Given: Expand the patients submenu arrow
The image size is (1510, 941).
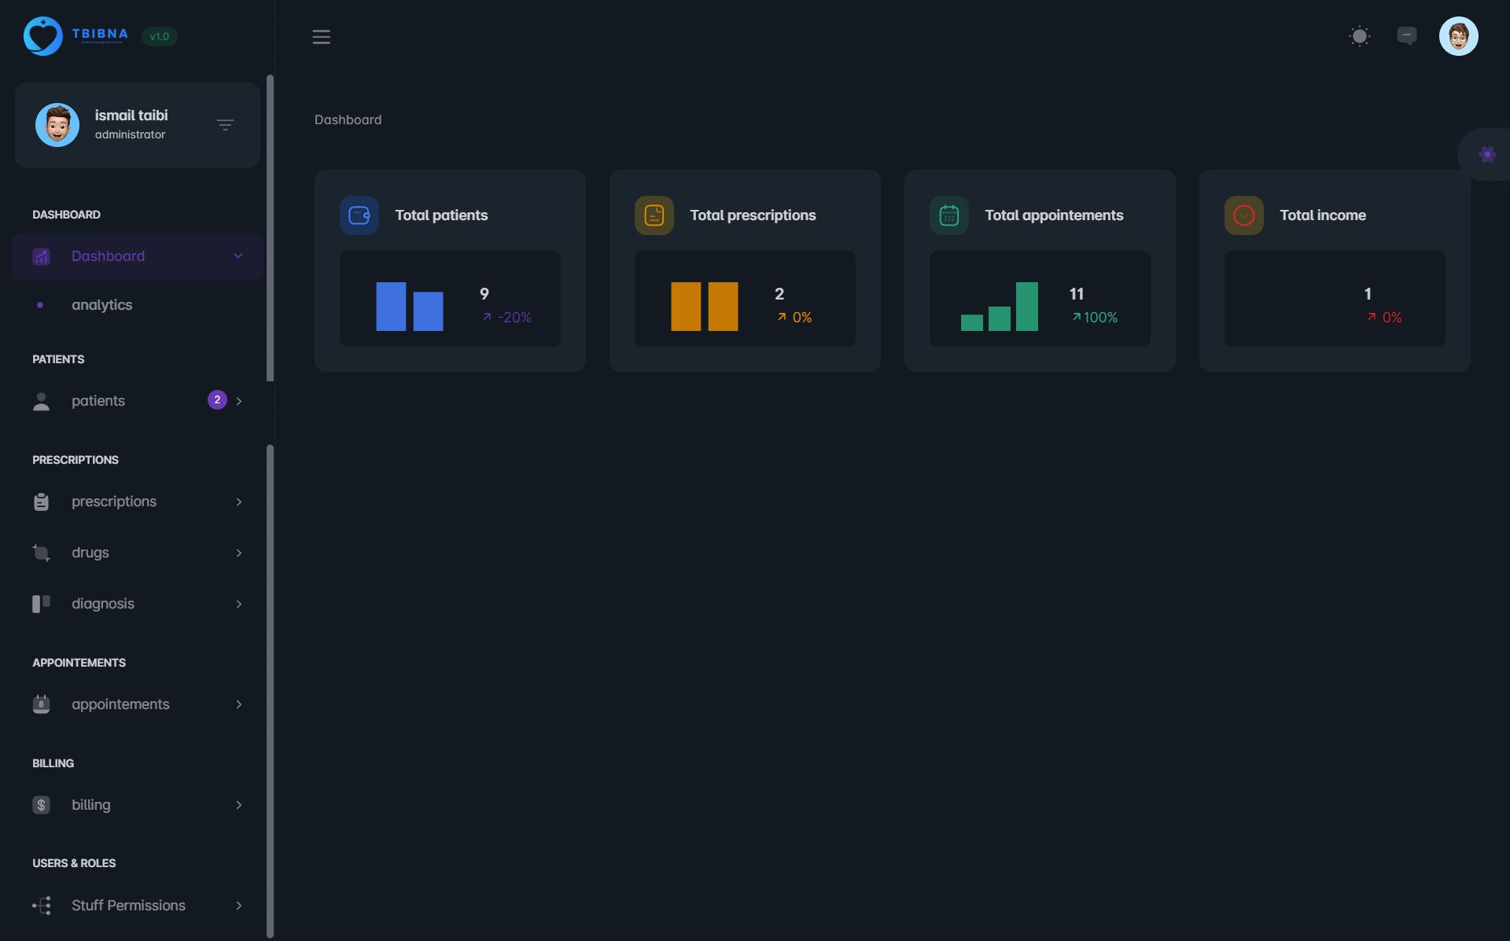Looking at the screenshot, I should tap(239, 402).
